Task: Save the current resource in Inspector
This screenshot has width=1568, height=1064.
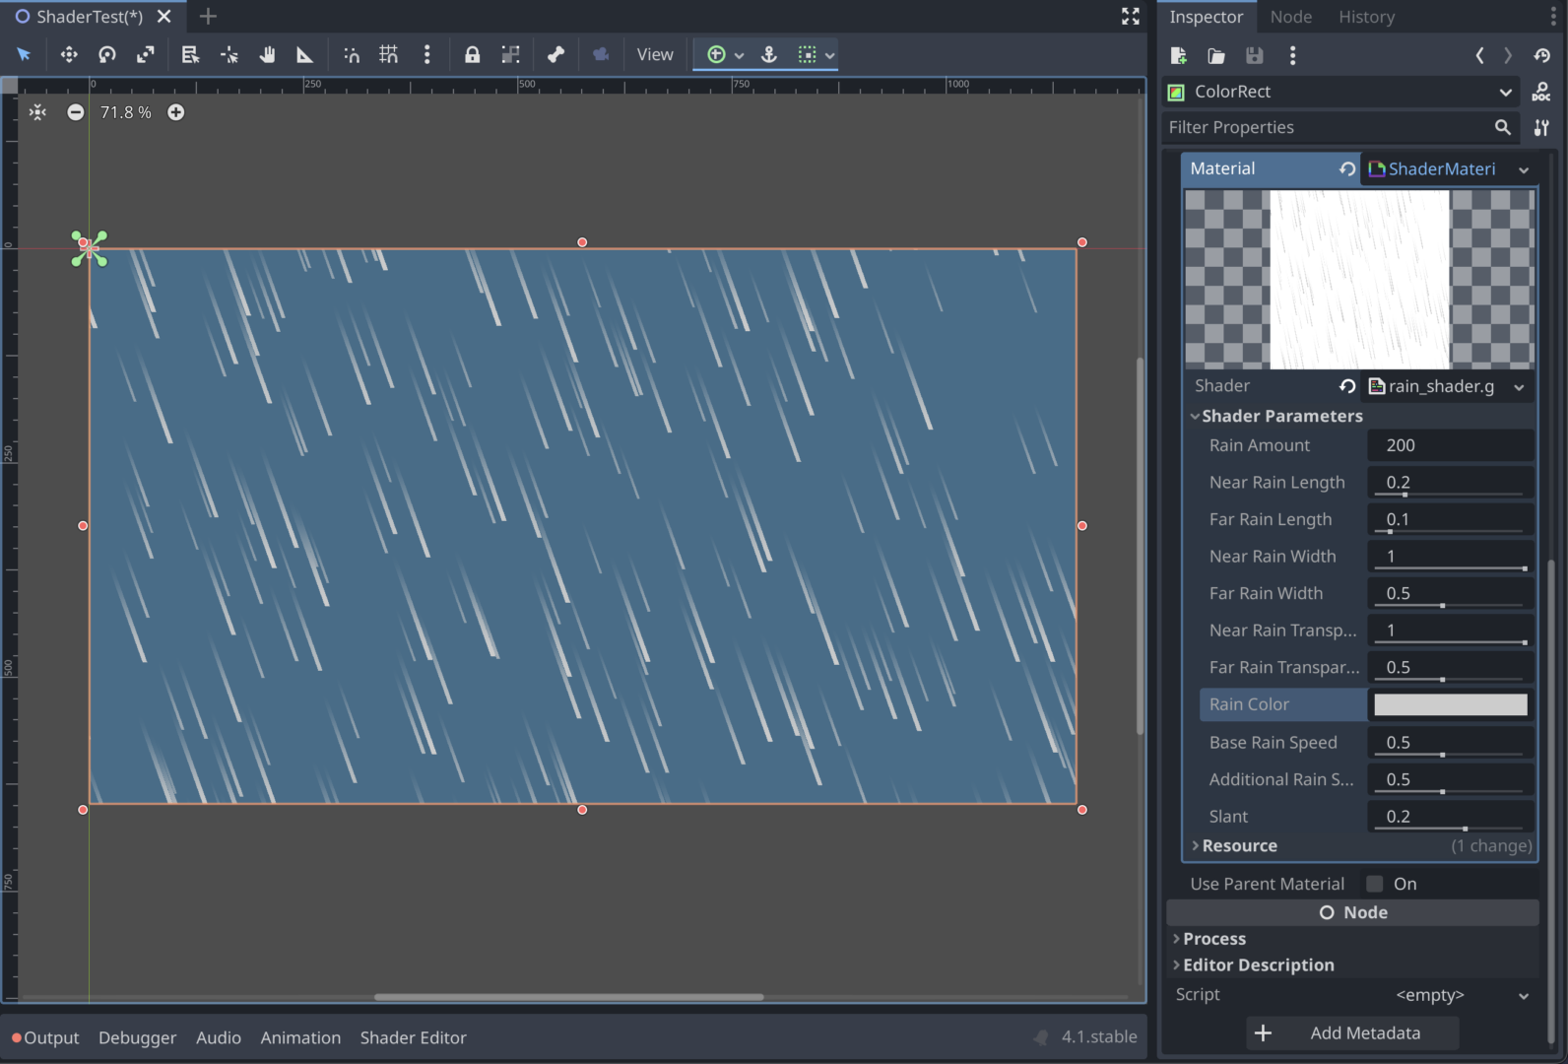Action: coord(1254,56)
